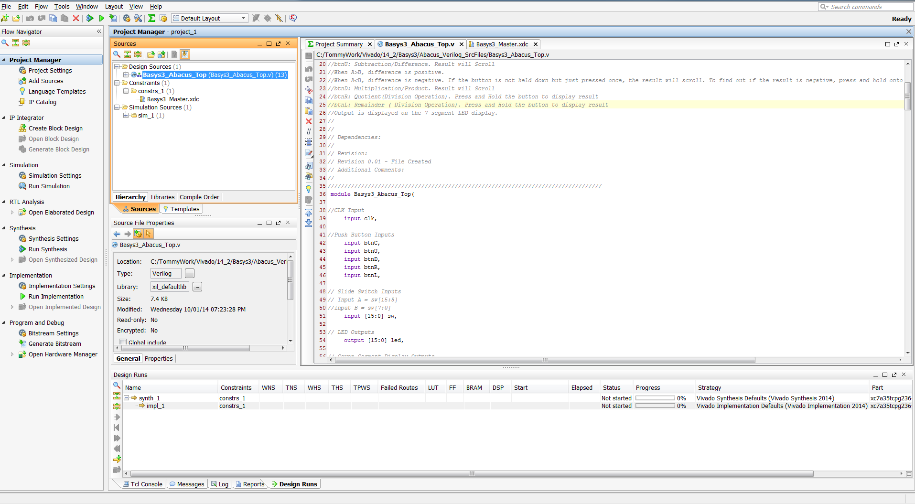This screenshot has width=915, height=504.
Task: Click the Open Project folder icon in main toolbar
Action: point(16,18)
